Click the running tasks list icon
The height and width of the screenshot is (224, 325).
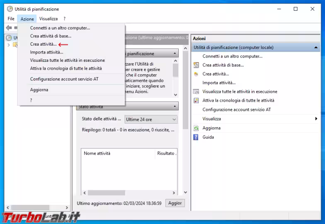pyautogui.click(x=196, y=92)
